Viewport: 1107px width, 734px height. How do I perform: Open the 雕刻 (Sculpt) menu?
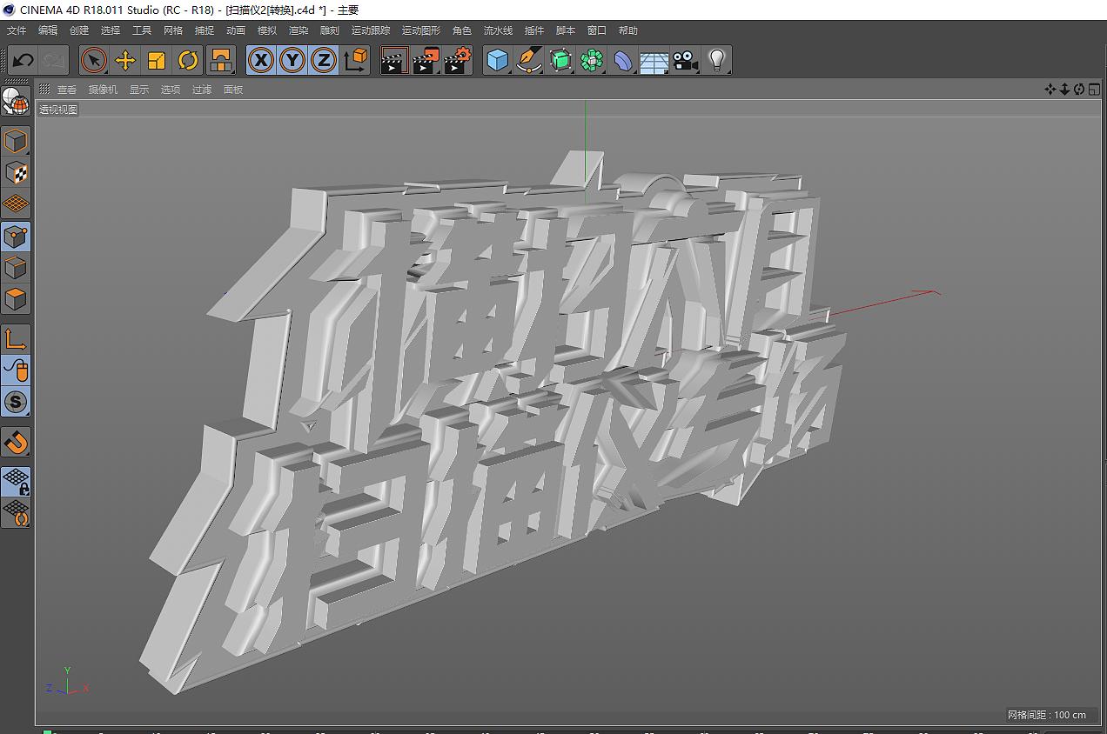click(330, 30)
